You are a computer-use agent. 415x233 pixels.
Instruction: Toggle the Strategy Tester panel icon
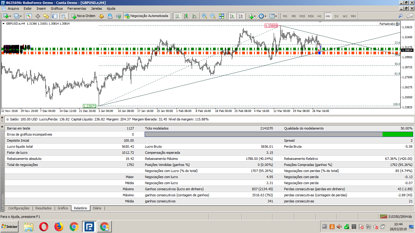[x=63, y=16]
